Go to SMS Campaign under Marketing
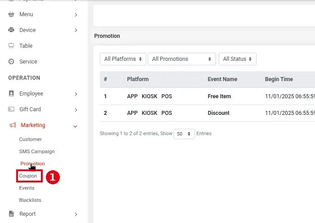 tap(37, 151)
